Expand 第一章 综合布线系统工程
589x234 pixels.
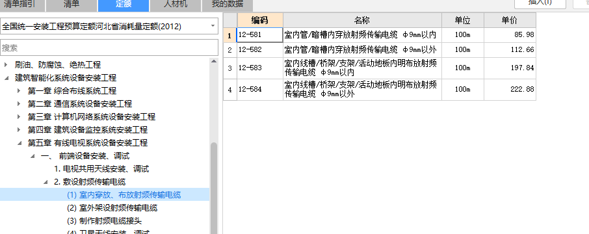click(19, 91)
